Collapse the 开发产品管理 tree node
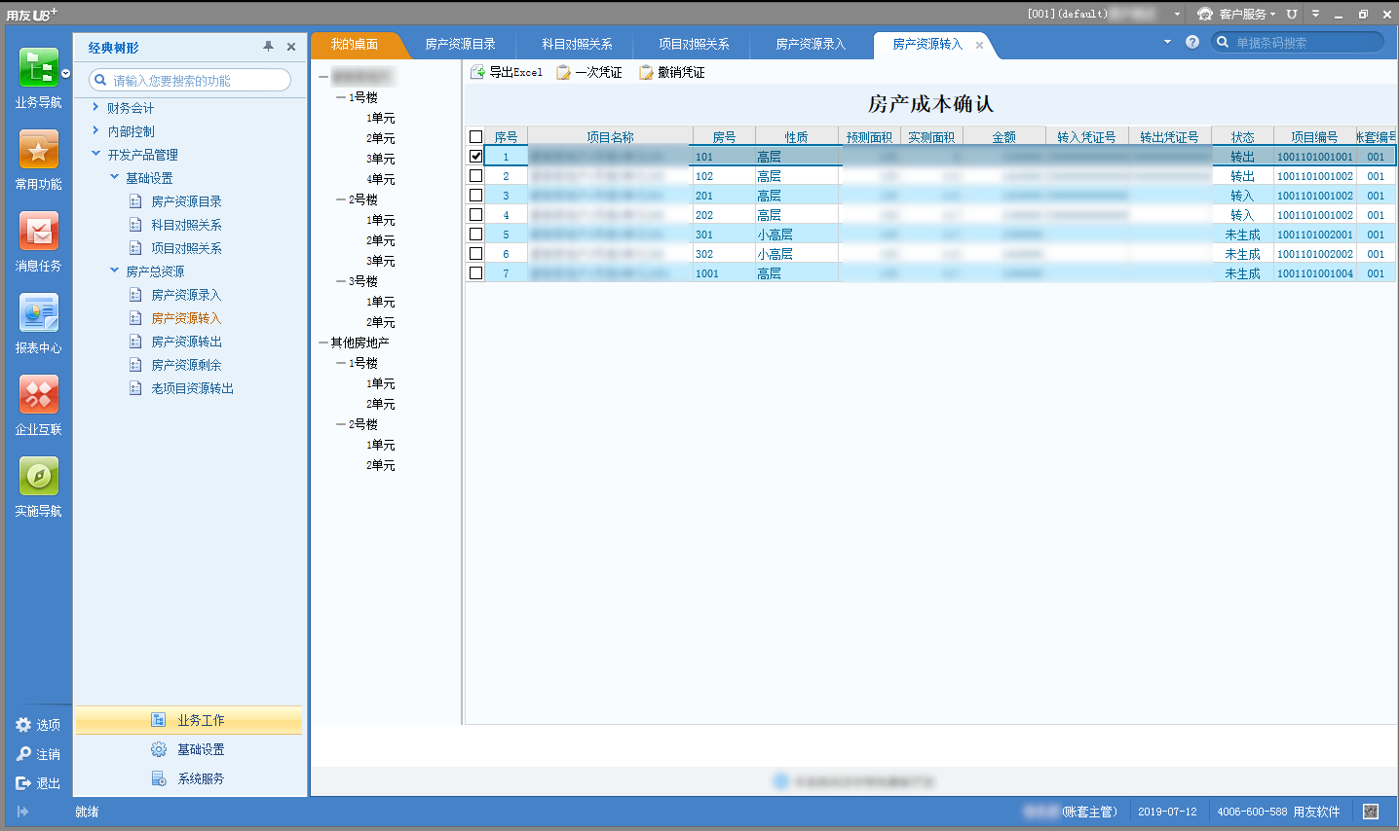Viewport: 1399px width, 831px height. point(95,154)
